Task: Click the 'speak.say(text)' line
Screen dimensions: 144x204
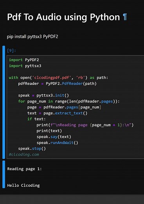Action: click(54, 137)
